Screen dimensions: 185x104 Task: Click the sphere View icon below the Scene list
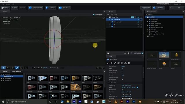[x=128, y=53]
